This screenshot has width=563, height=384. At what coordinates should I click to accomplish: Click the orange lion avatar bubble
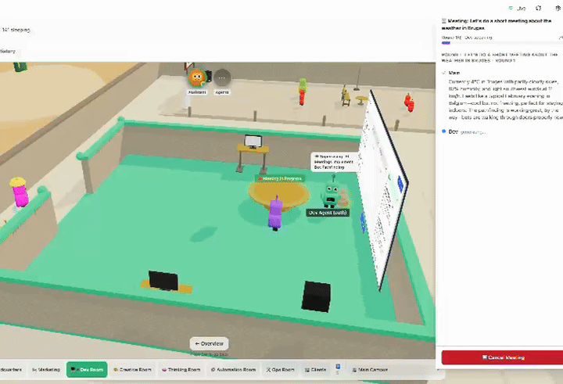(x=197, y=77)
